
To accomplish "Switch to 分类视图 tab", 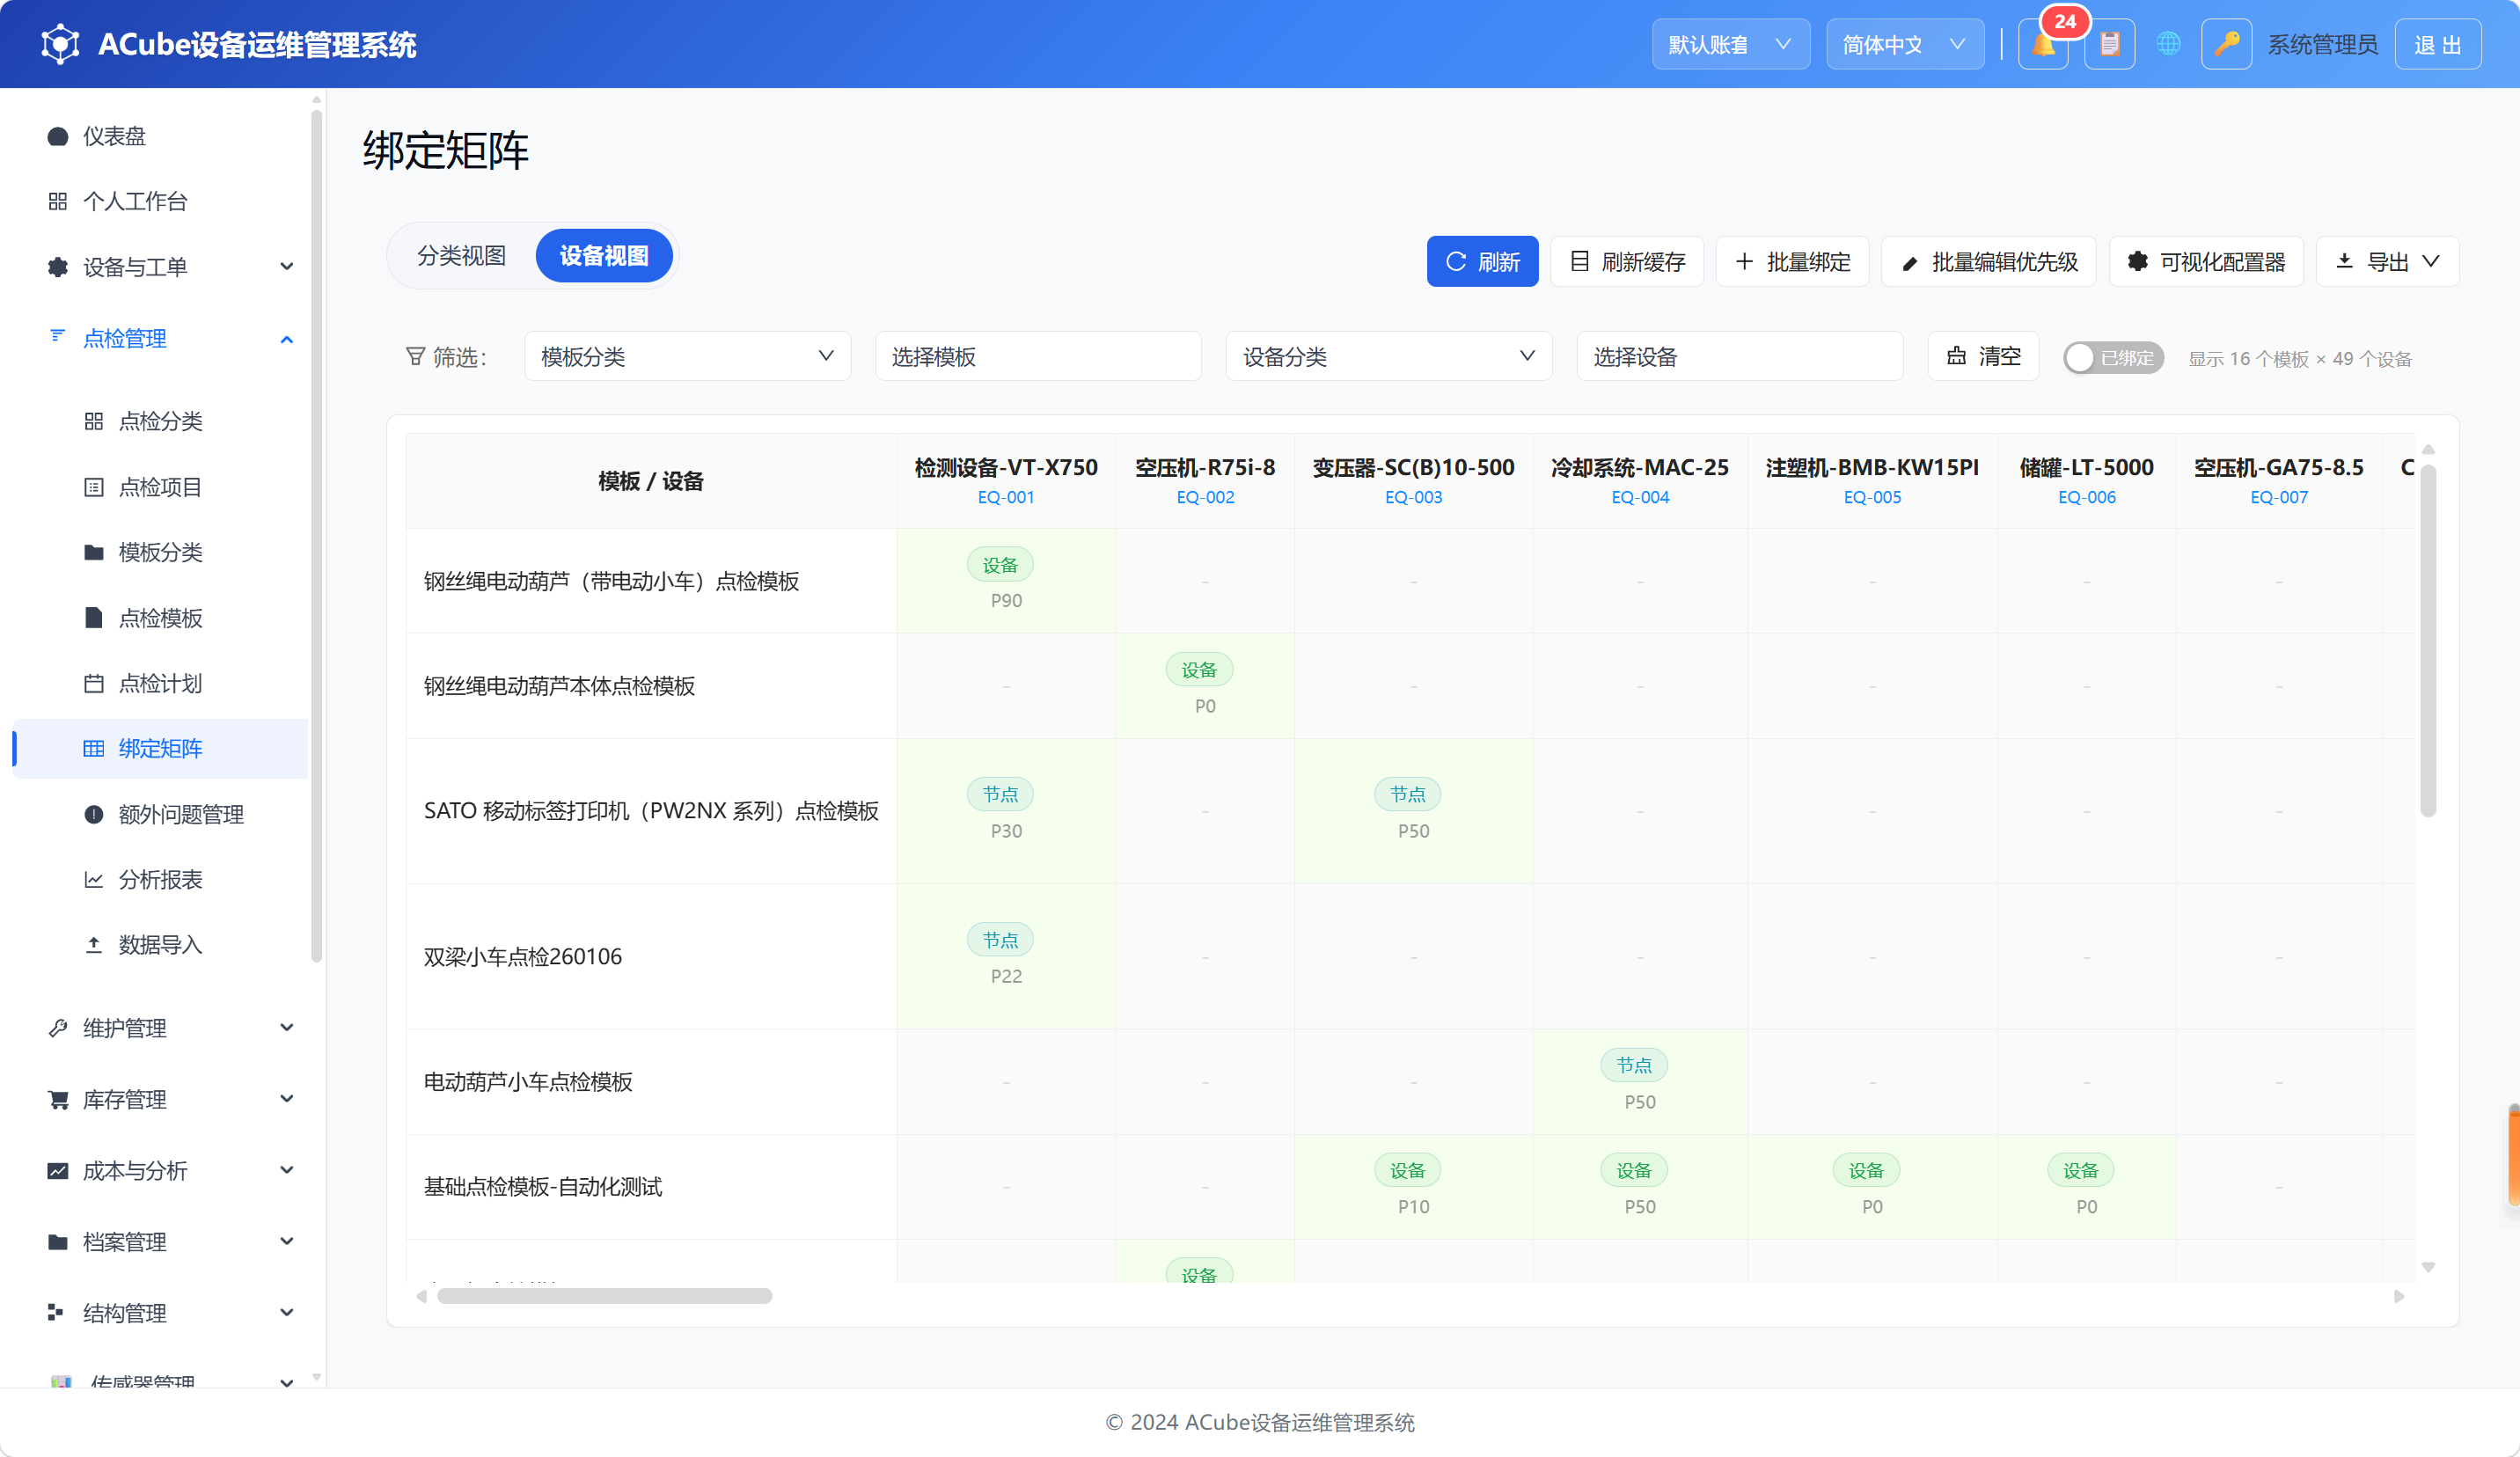I will 461,256.
